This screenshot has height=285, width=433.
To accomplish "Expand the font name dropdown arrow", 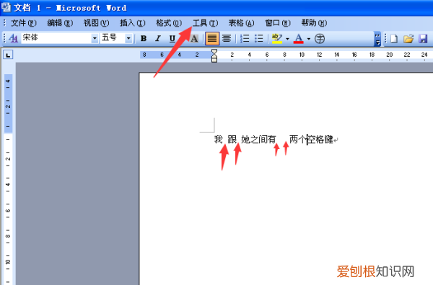I will pyautogui.click(x=95, y=38).
